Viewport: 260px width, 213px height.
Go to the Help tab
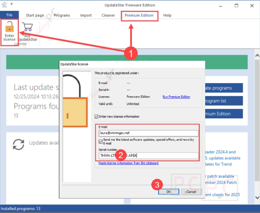167,15
